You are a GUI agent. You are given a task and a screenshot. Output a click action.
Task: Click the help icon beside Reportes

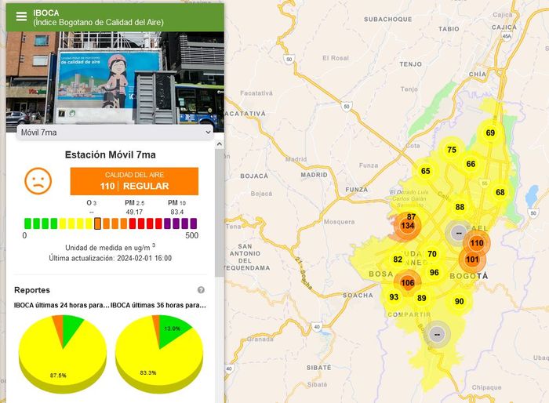[201, 290]
